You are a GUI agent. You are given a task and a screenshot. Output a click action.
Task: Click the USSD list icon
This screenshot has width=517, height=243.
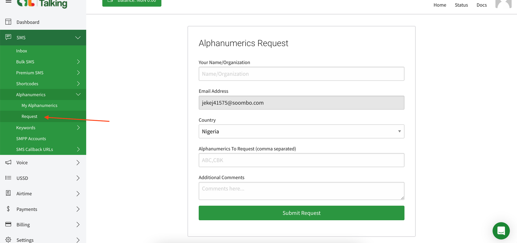pos(8,178)
